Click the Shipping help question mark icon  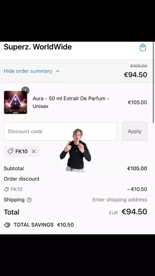(29, 200)
